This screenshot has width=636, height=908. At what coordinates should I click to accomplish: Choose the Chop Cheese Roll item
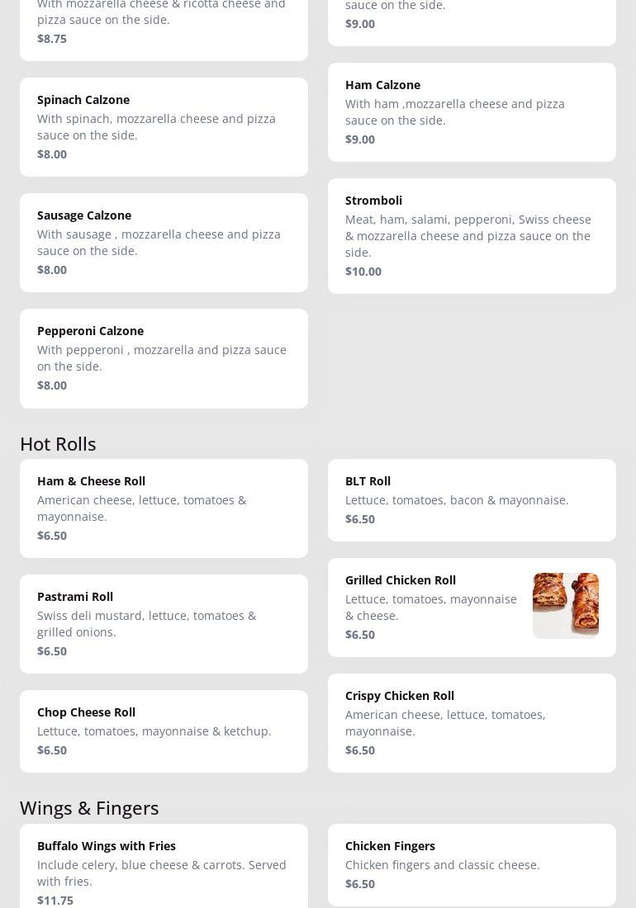coord(164,731)
